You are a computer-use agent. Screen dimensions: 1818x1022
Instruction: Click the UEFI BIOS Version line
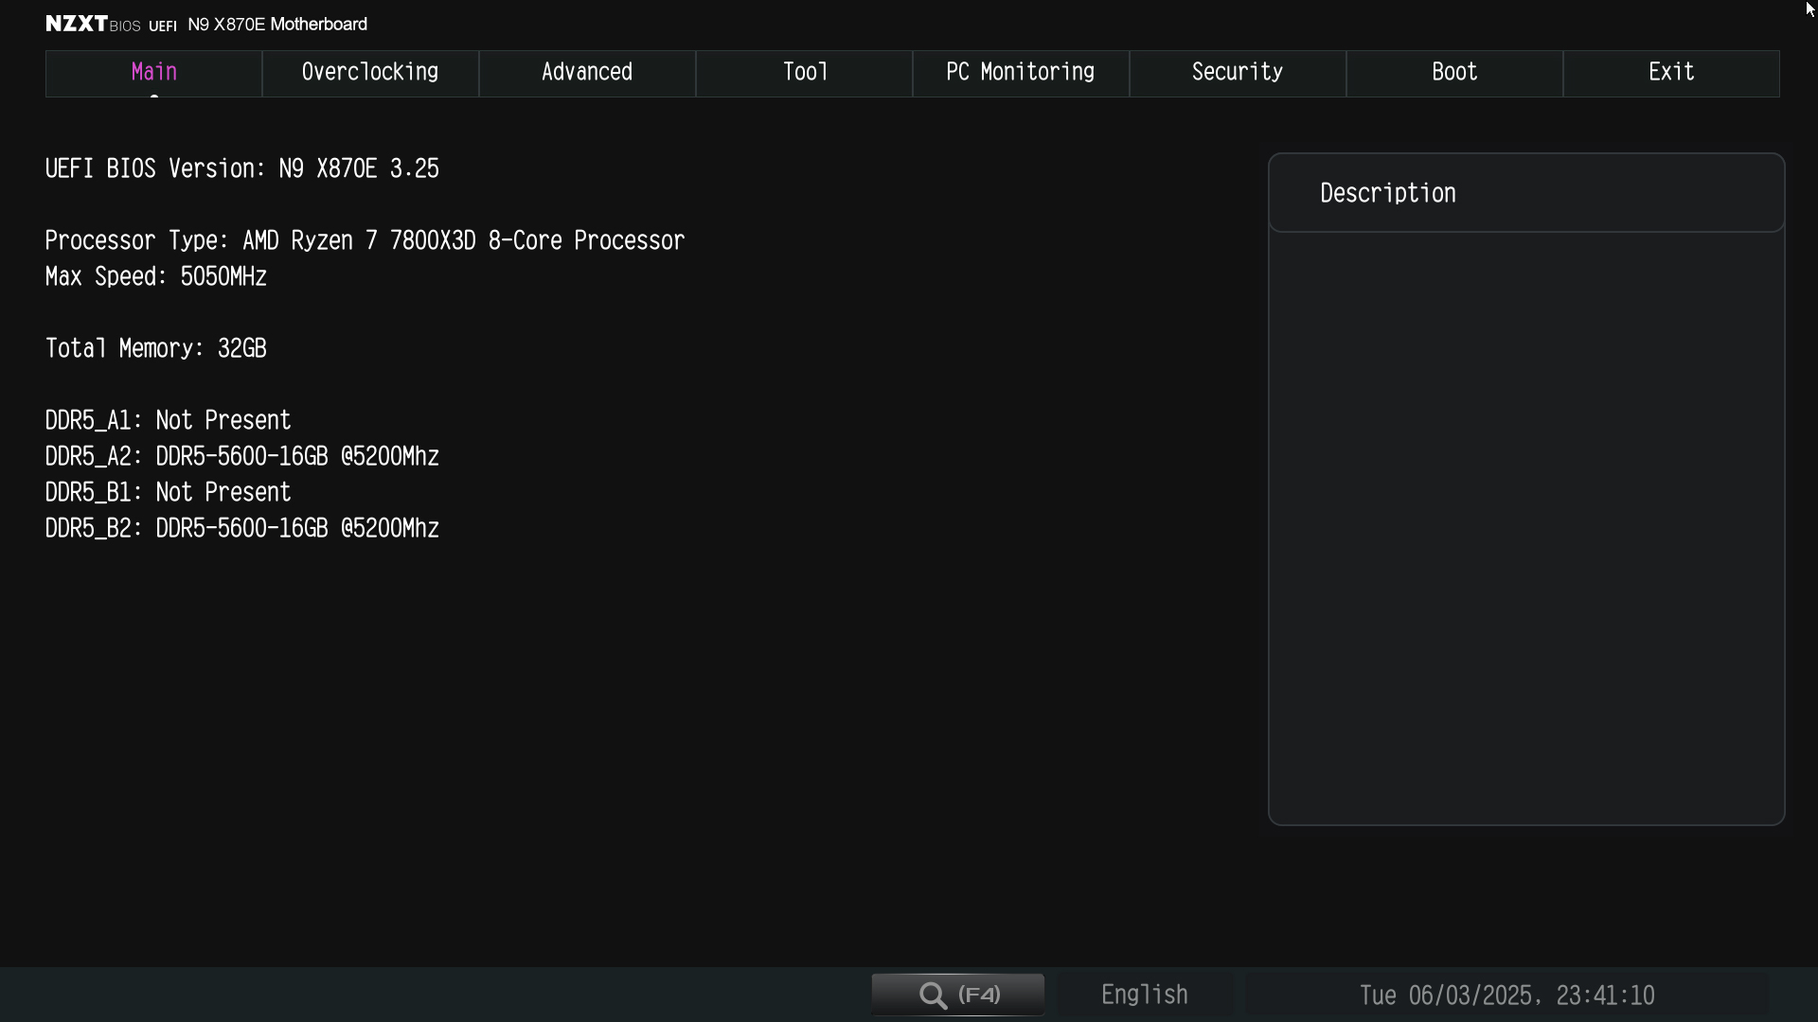pos(242,169)
